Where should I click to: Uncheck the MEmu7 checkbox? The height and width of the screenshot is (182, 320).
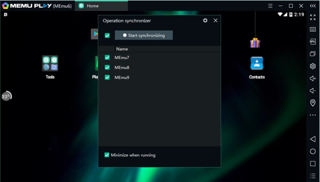tap(107, 58)
